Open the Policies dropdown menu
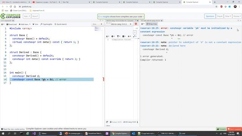 pyautogui.click(x=237, y=16)
